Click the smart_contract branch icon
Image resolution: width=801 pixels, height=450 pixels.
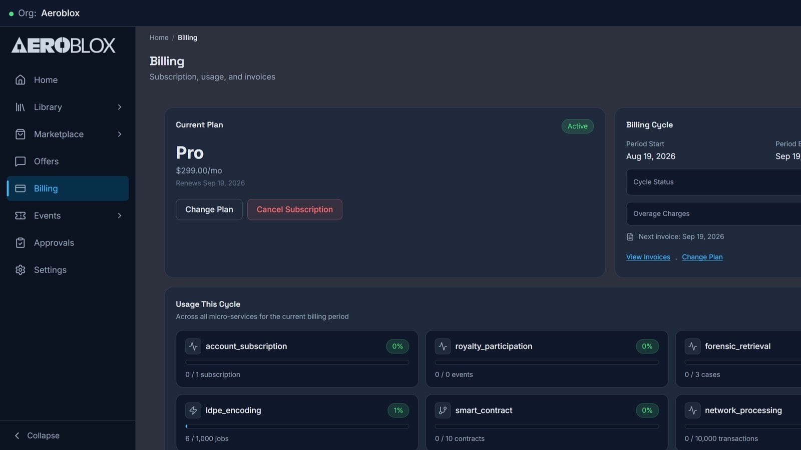[443, 410]
